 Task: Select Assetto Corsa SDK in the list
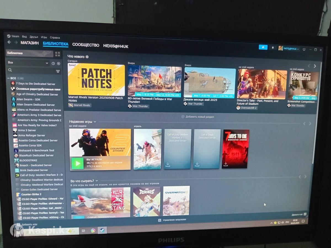click(x=30, y=145)
